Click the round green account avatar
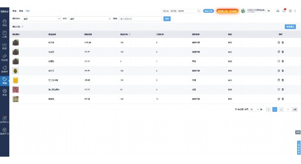 (243, 11)
